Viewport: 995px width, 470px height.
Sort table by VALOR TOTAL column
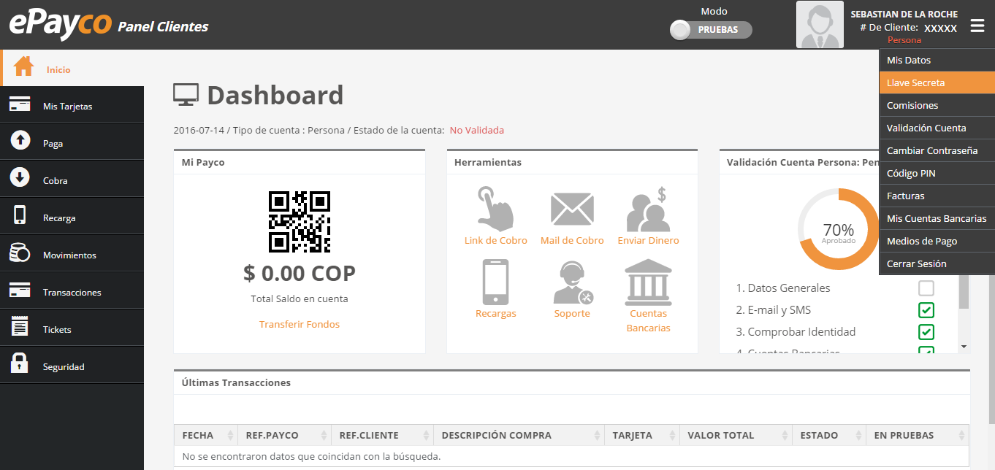coord(736,435)
